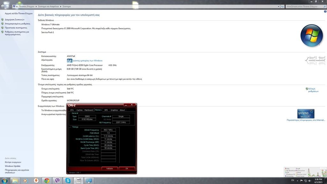The image size is (327, 184).
Task: Click the 7.8 experience rating badge
Action: (x=69, y=60)
